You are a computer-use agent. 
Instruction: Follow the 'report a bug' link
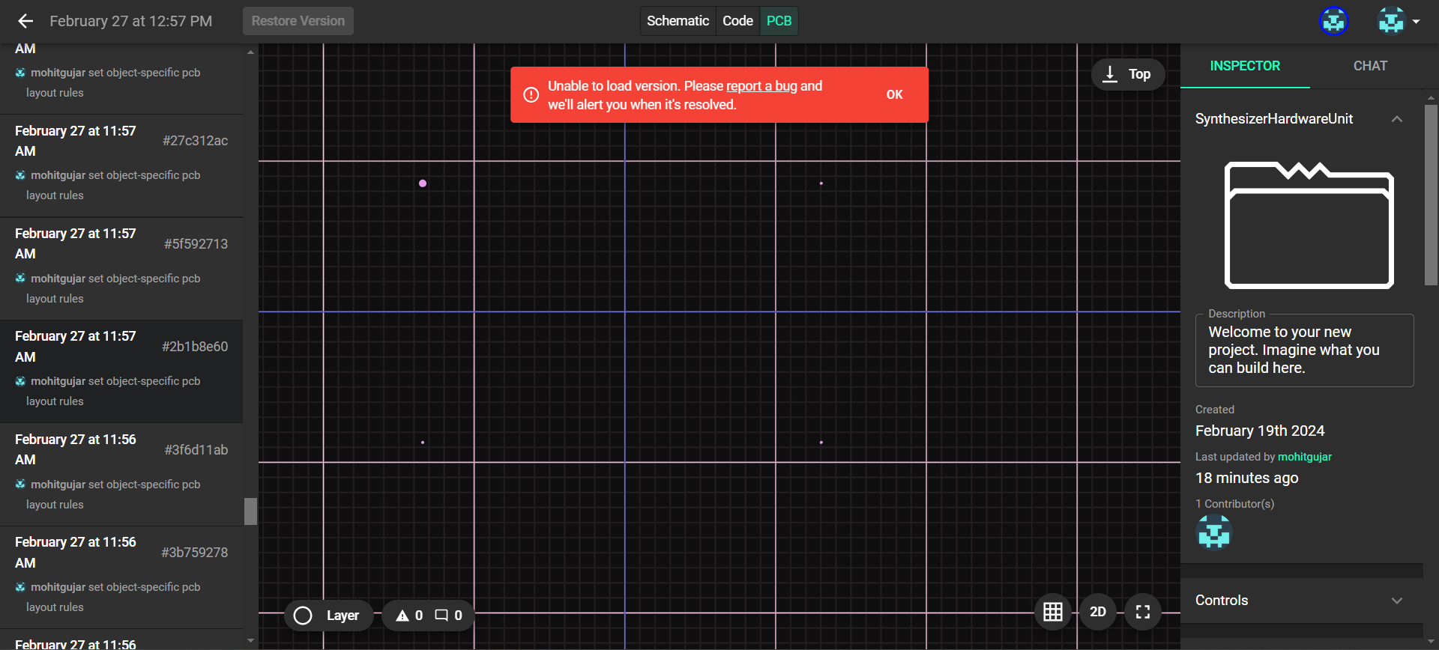(761, 86)
